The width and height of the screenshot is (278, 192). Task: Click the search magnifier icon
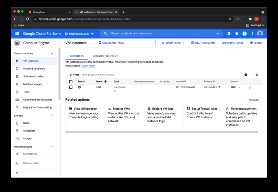105,33
